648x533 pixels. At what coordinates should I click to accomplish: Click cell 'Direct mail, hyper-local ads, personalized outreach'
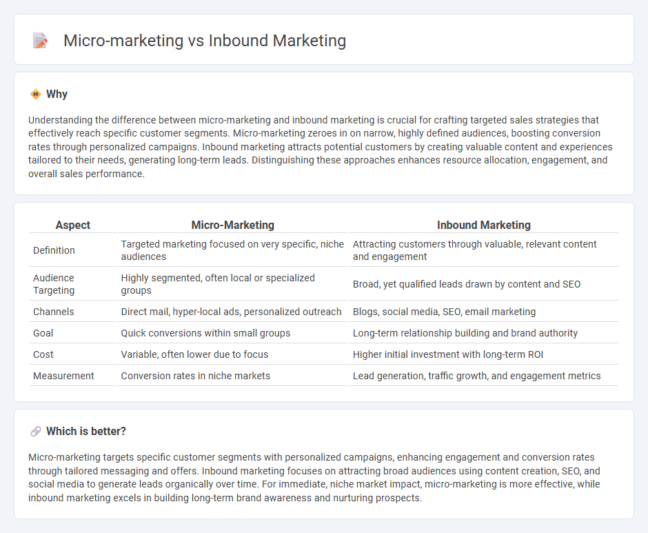tap(233, 312)
